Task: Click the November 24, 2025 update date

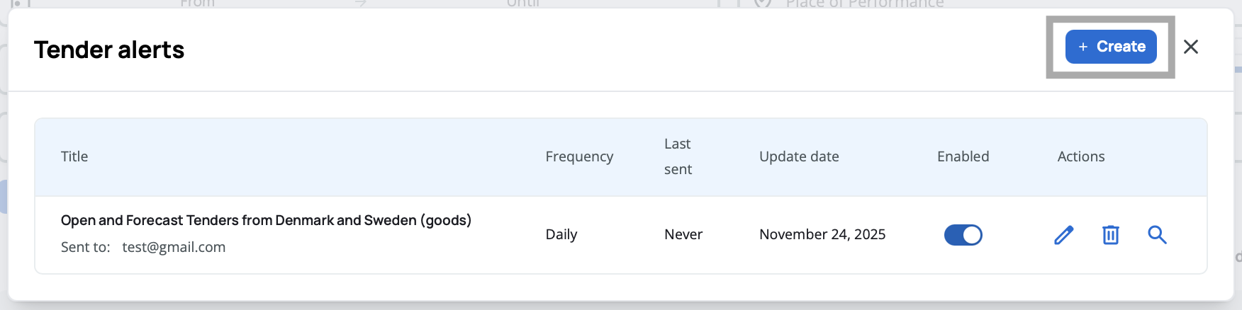Action: point(822,234)
